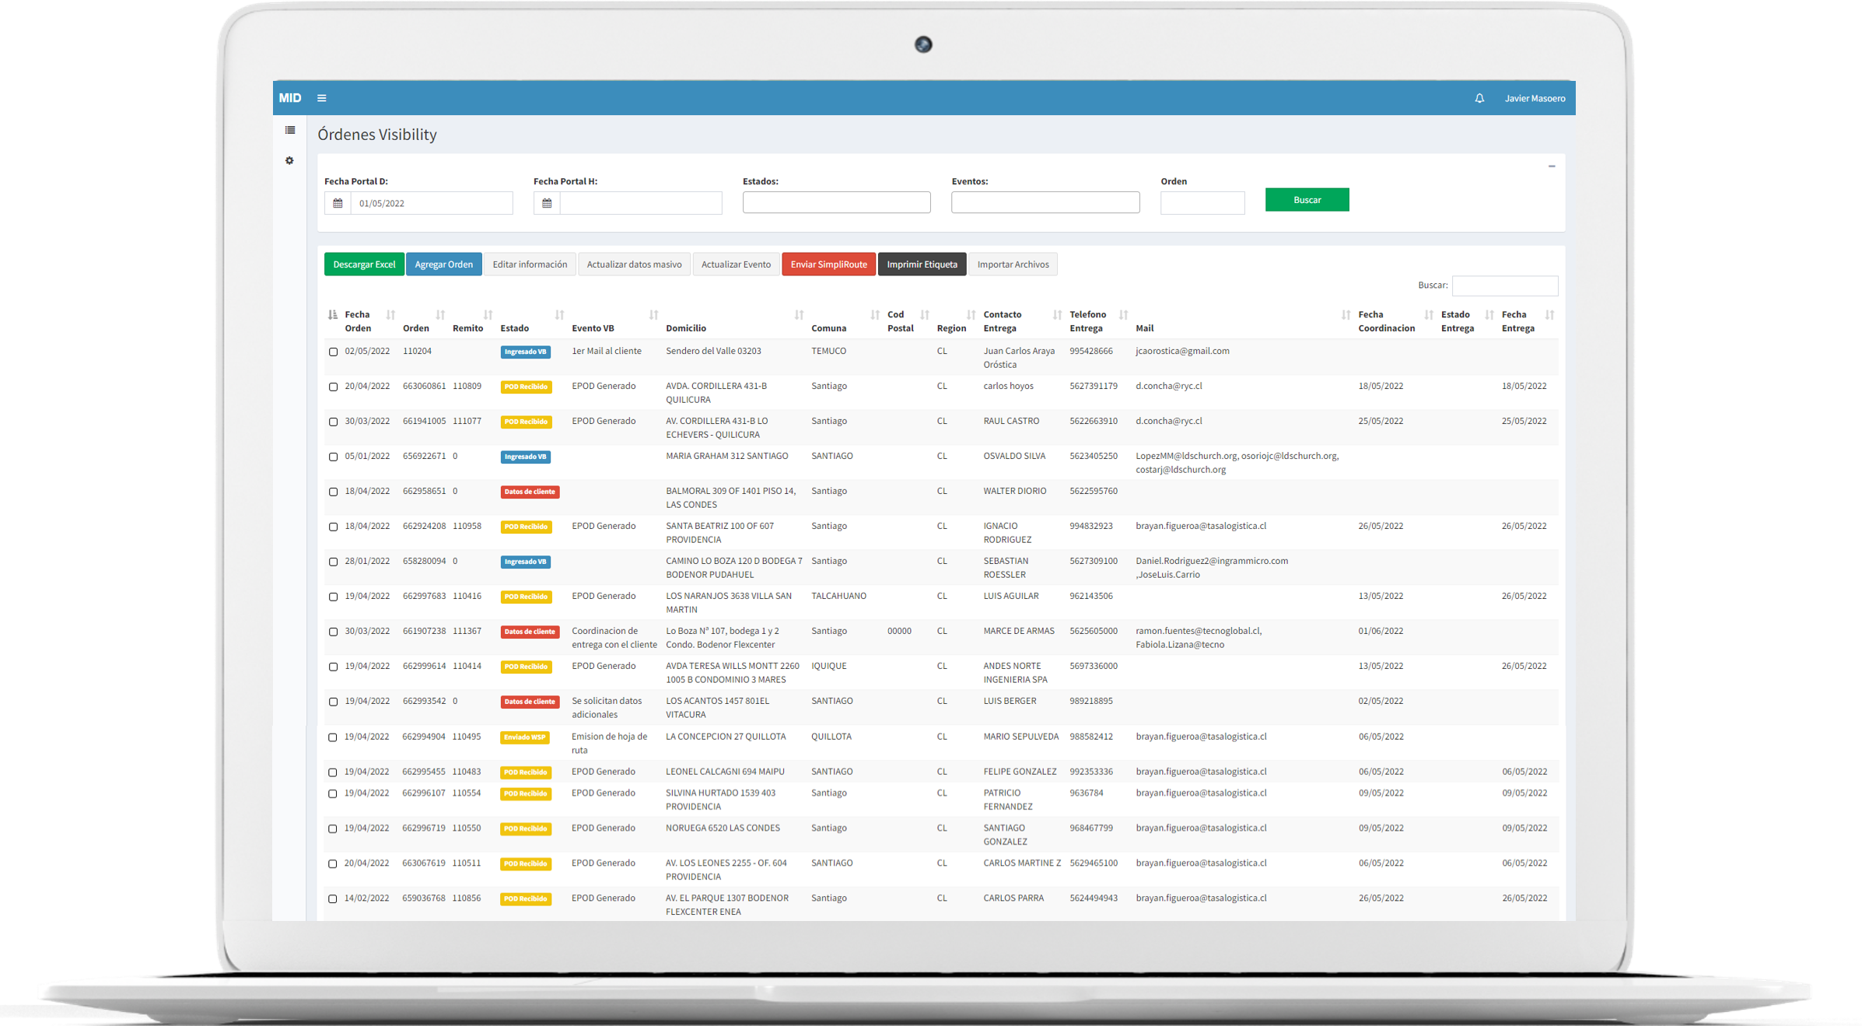Select the row checkbox for order 663060861
This screenshot has height=1026, width=1862.
point(334,387)
